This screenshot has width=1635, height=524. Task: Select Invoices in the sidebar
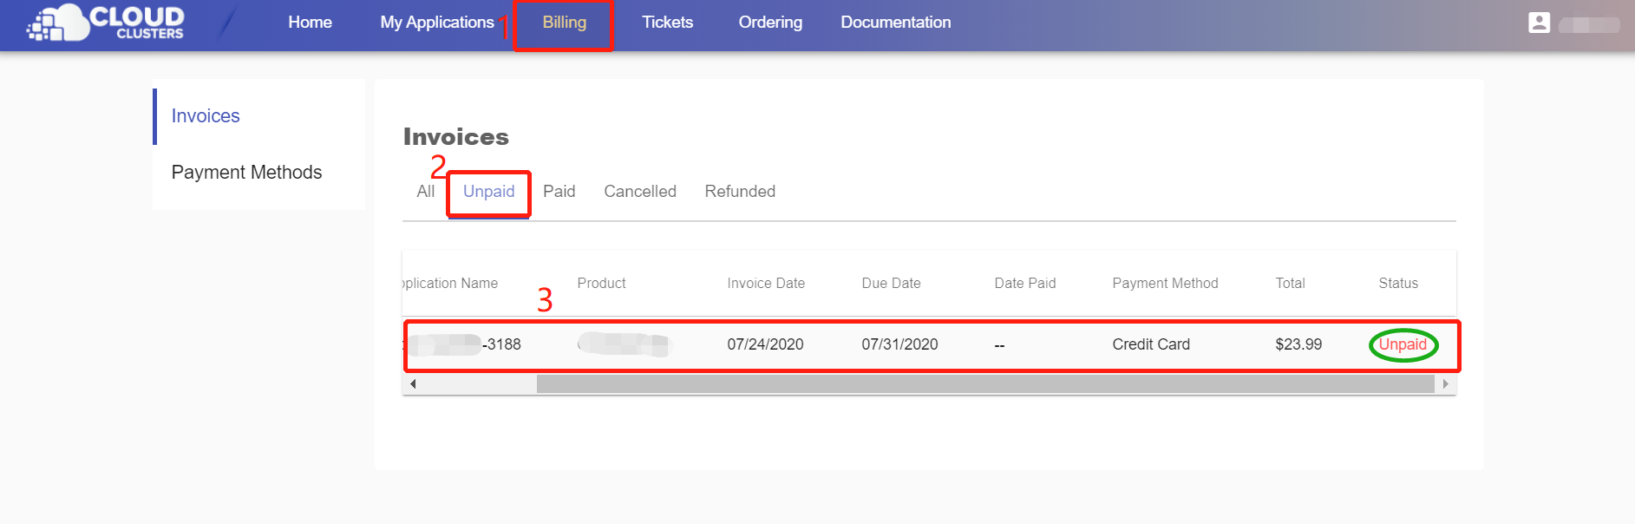[x=206, y=116]
